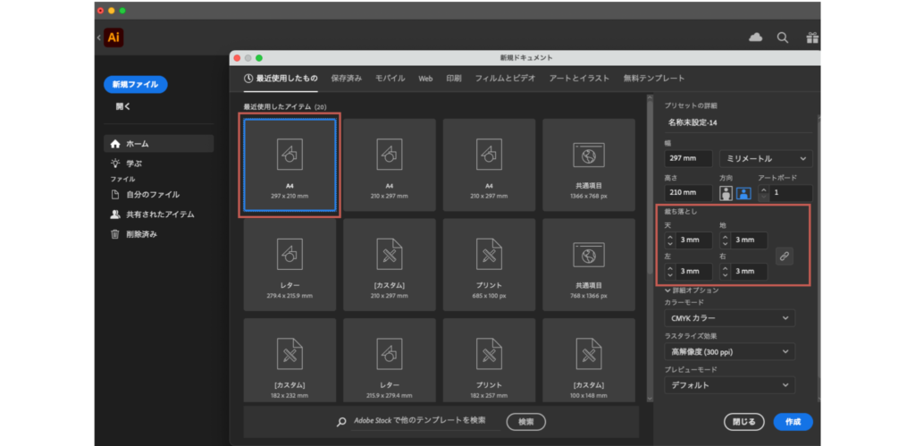The image size is (915, 446).
Task: Collapse the 詳細オプション section
Action: (x=692, y=290)
